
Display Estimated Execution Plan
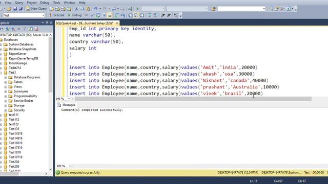tap(98, 15)
